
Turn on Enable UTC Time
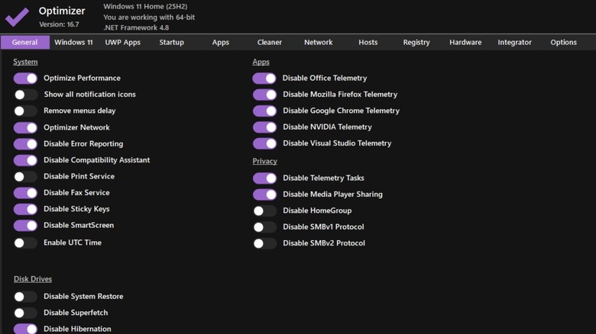pos(25,243)
